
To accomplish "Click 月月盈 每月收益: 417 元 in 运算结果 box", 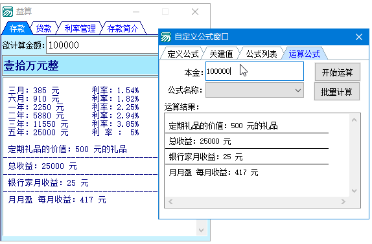I will click(213, 172).
